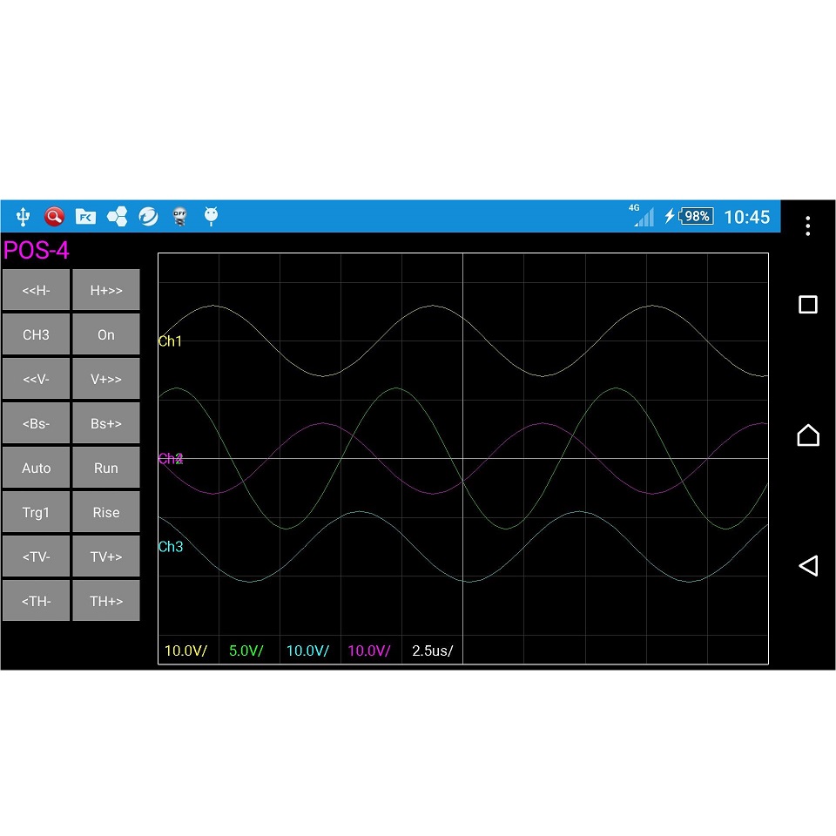Select the yellow 10.0V/ channel scale label
Viewport: 836px width, 836px height.
click(x=185, y=651)
